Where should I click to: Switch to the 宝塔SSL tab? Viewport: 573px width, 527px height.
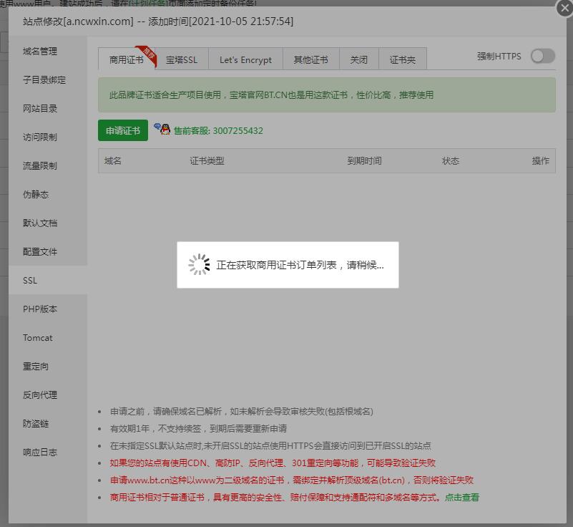click(182, 59)
